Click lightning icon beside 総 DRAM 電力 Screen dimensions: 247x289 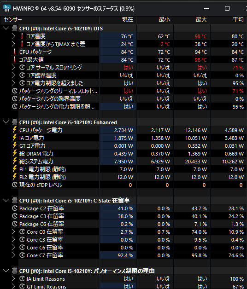click(15, 153)
